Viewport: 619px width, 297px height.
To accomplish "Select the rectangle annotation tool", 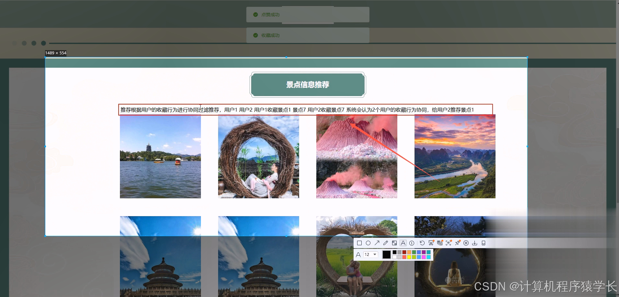I will 359,243.
